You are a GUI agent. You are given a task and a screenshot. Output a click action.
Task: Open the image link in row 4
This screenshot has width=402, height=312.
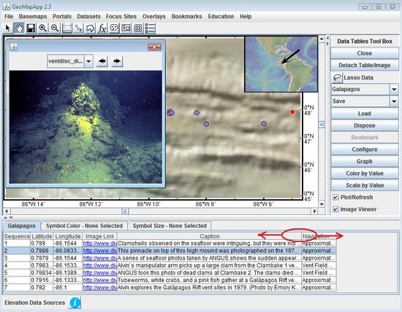click(x=99, y=265)
